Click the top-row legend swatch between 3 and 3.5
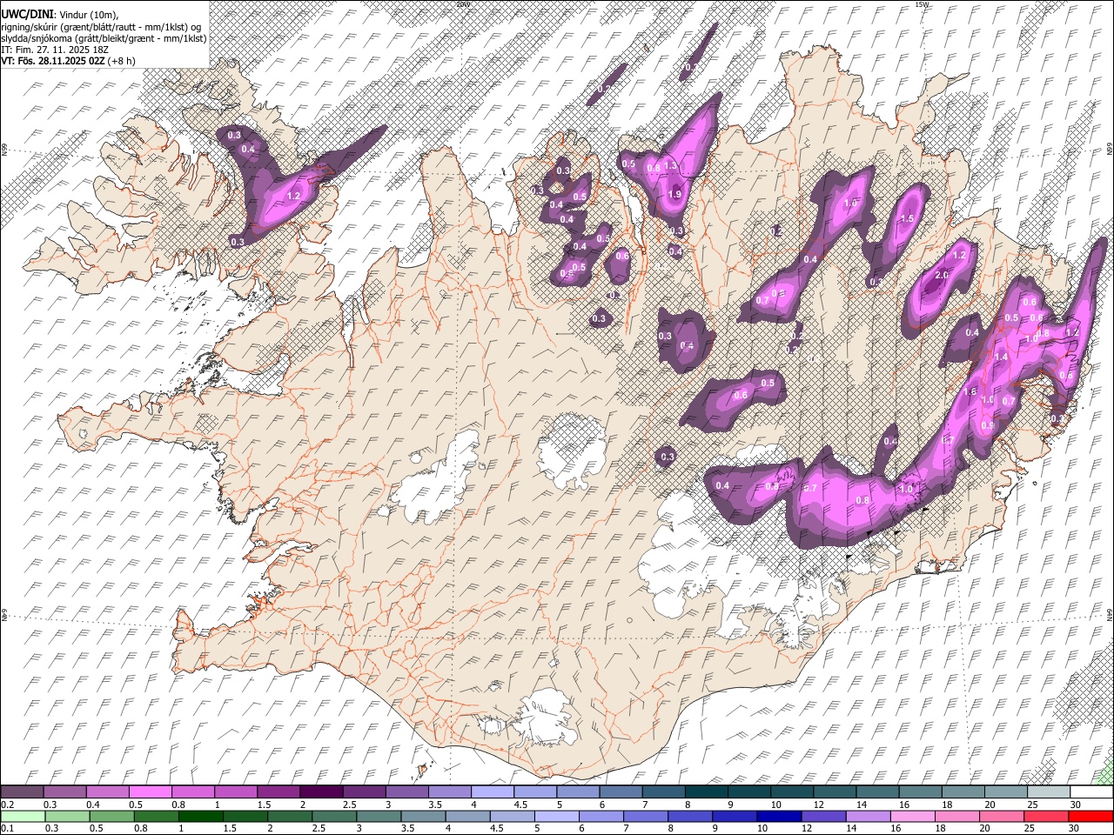This screenshot has height=835, width=1114. click(406, 792)
